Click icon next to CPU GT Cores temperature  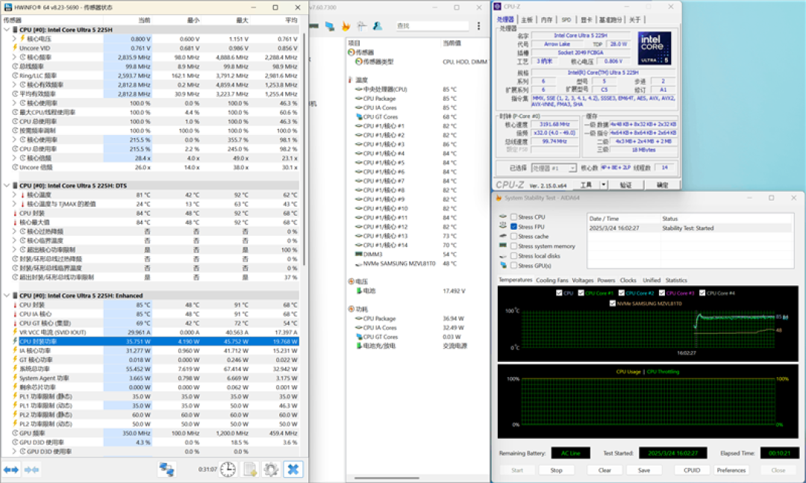[x=359, y=116]
